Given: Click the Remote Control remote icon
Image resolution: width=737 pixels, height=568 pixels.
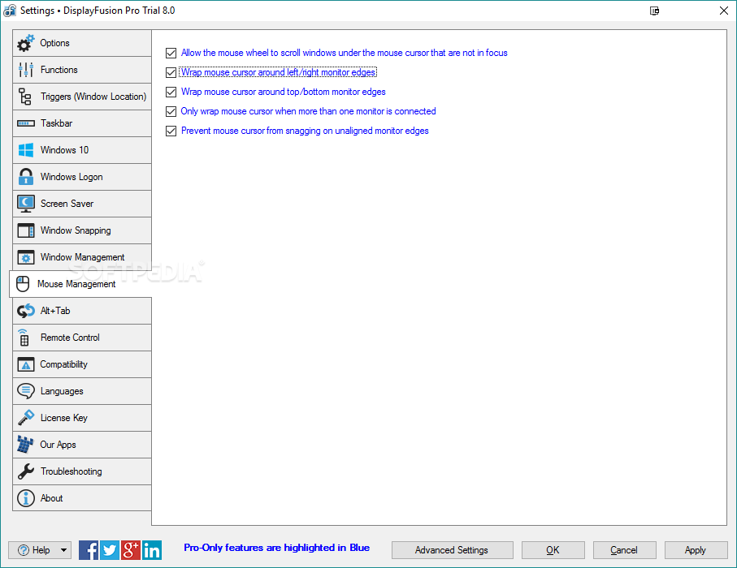Looking at the screenshot, I should 24,338.
